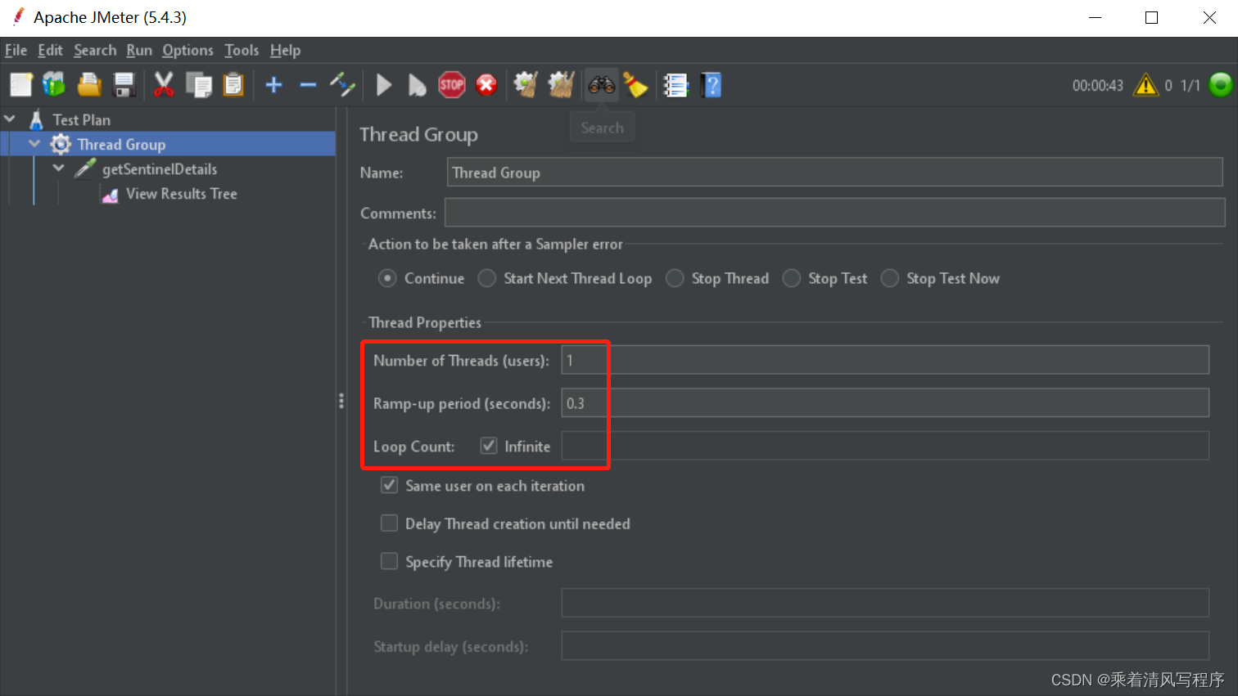The width and height of the screenshot is (1238, 696).
Task: Click the Reset Search broom icon
Action: (635, 85)
